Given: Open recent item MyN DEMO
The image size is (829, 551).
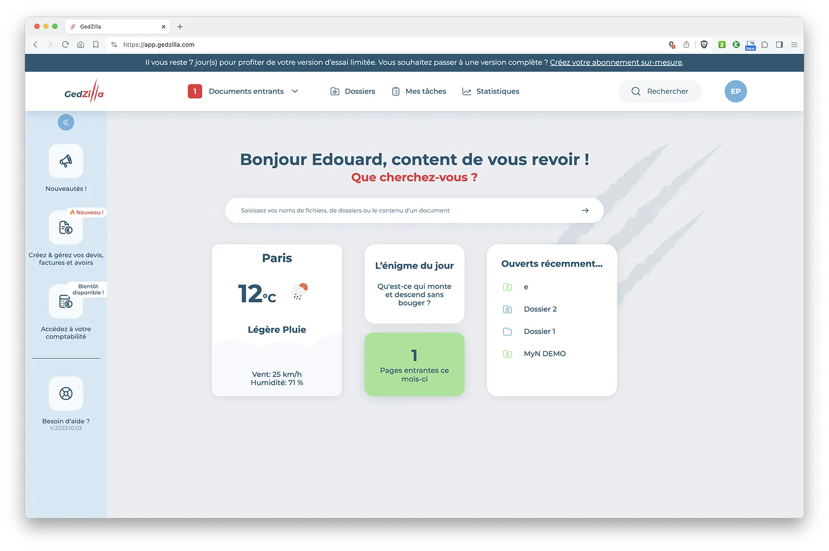Looking at the screenshot, I should pyautogui.click(x=545, y=354).
